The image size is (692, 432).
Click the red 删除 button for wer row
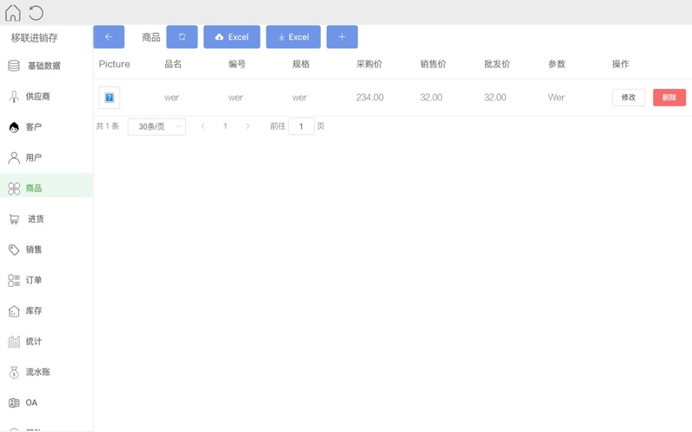point(670,98)
